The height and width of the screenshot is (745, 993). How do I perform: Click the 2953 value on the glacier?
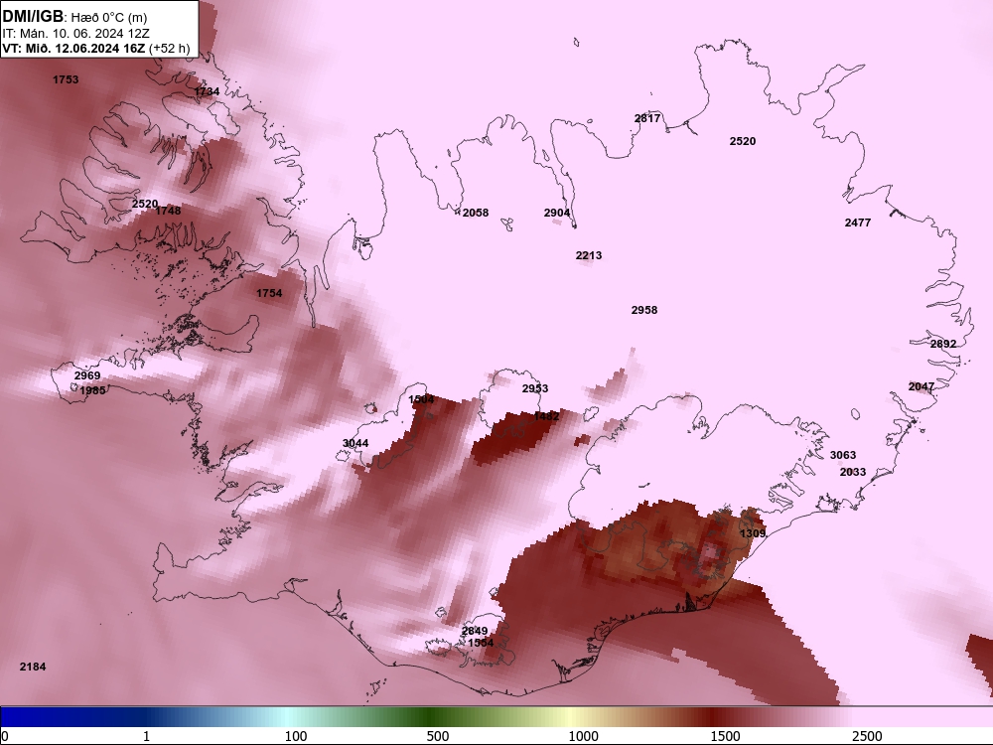(535, 388)
